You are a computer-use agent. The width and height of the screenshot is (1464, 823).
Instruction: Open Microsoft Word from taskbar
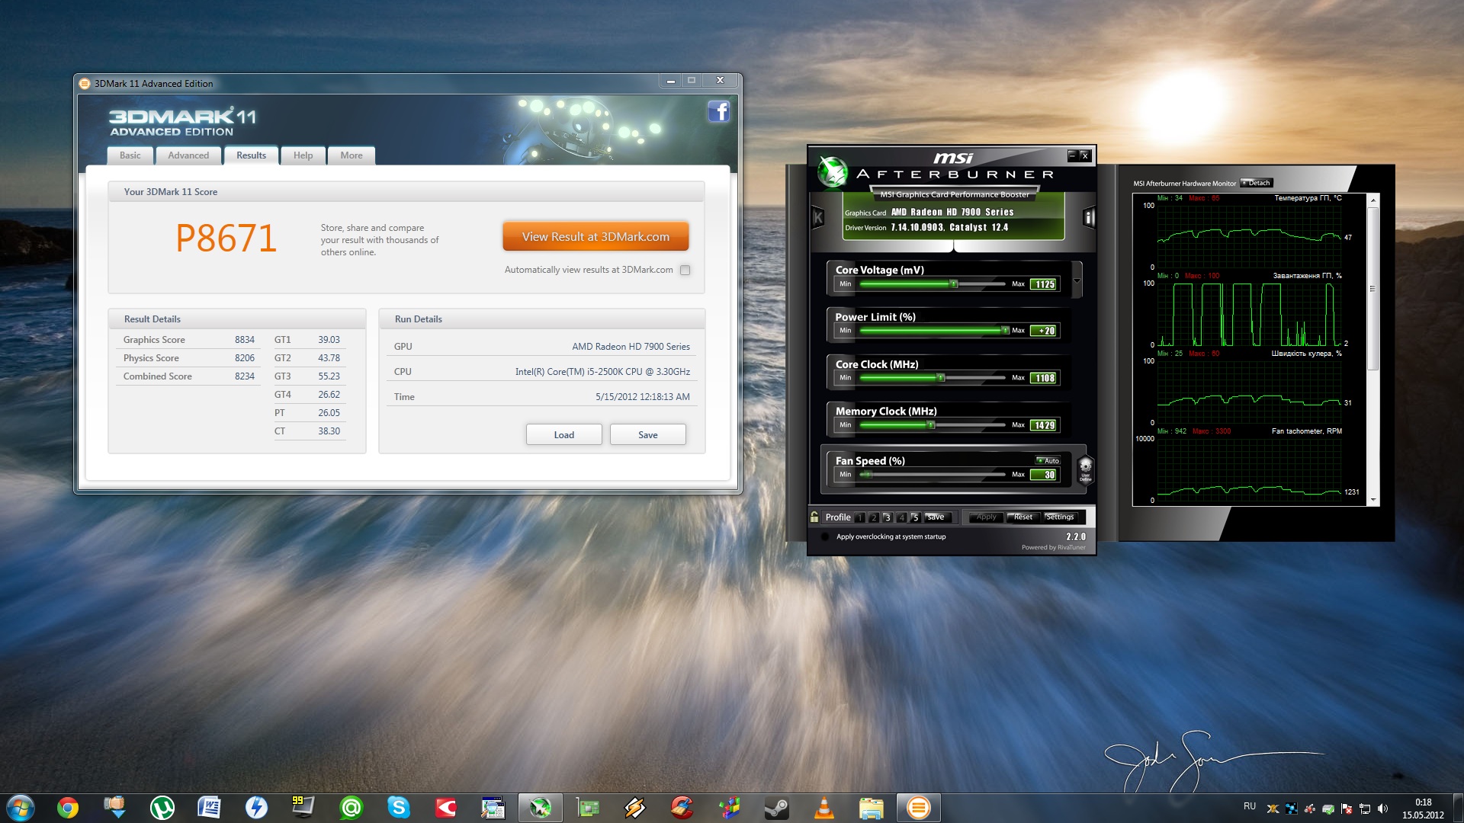click(209, 808)
